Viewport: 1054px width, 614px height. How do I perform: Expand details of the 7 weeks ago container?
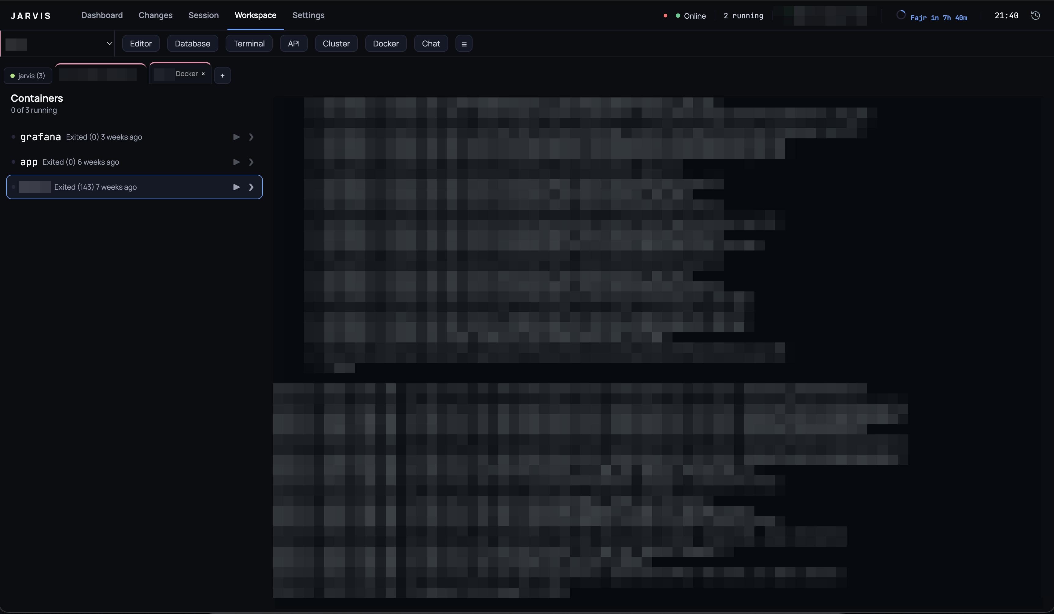coord(251,187)
